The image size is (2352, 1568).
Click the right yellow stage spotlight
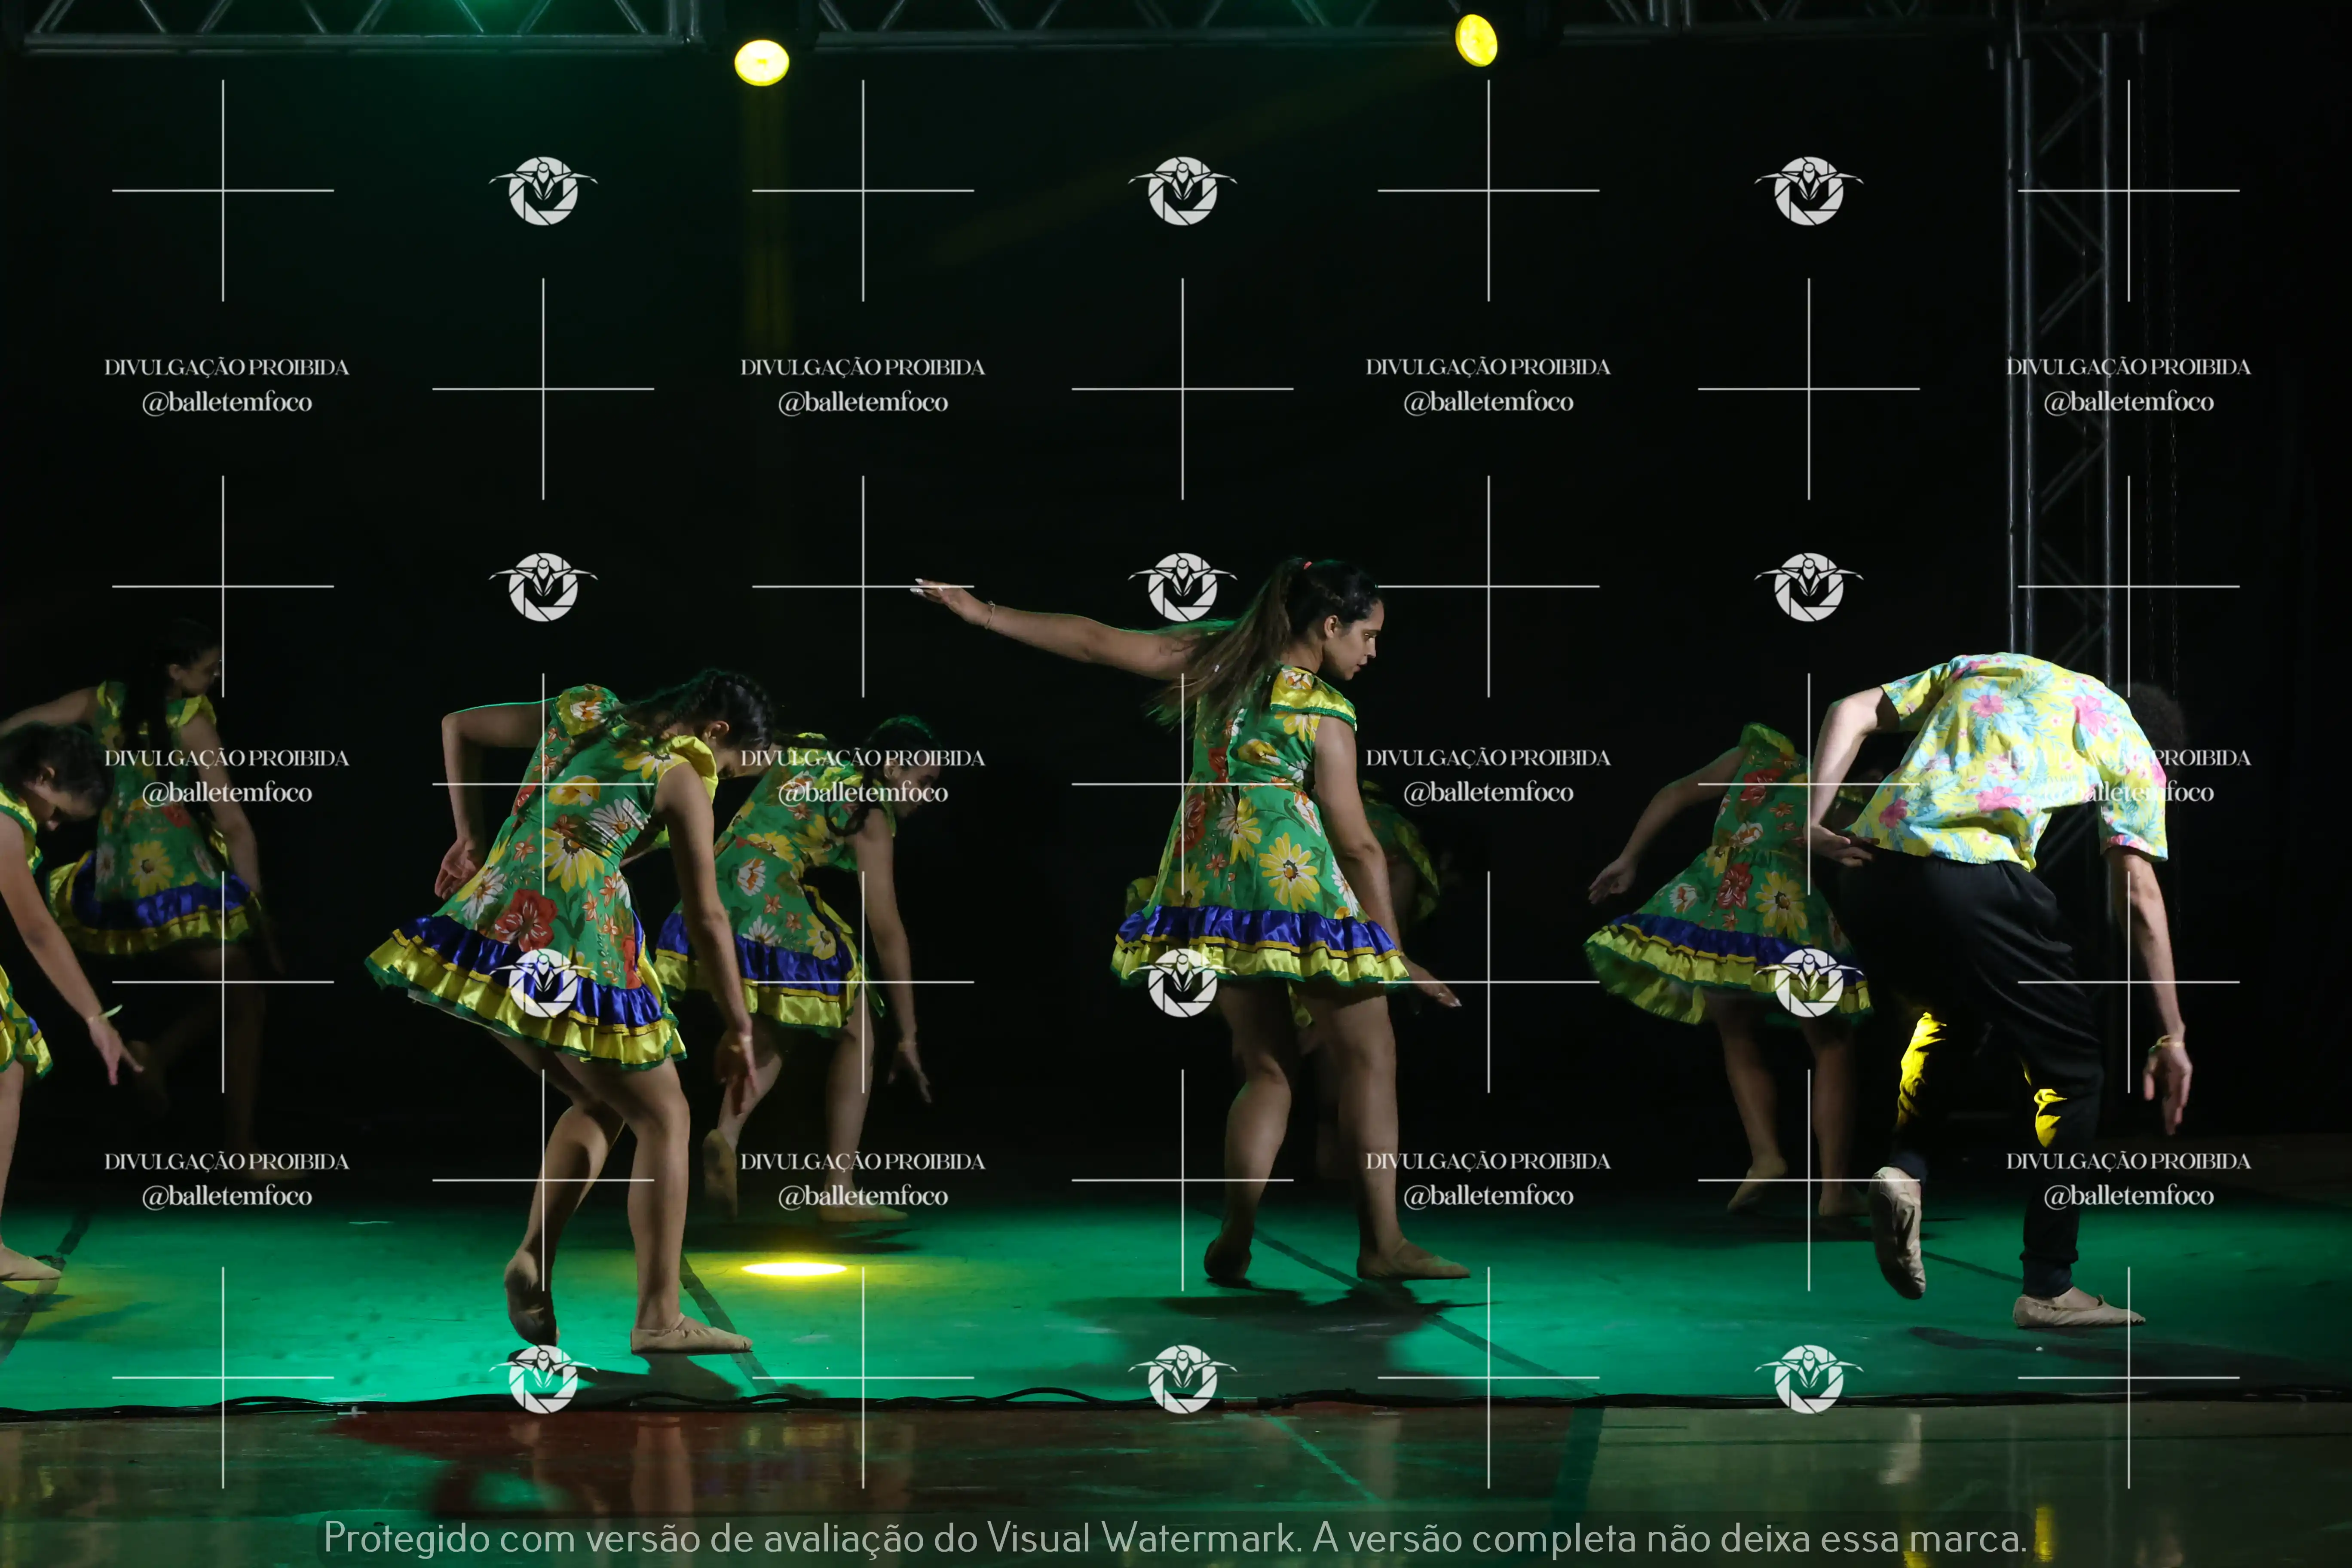1476,41
